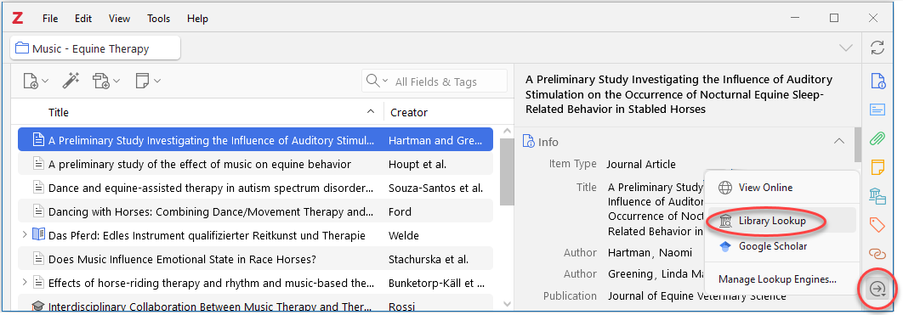Viewport: 903px width, 315px height.
Task: Select the Music - Equine Therapy collection tab
Action: (95, 48)
